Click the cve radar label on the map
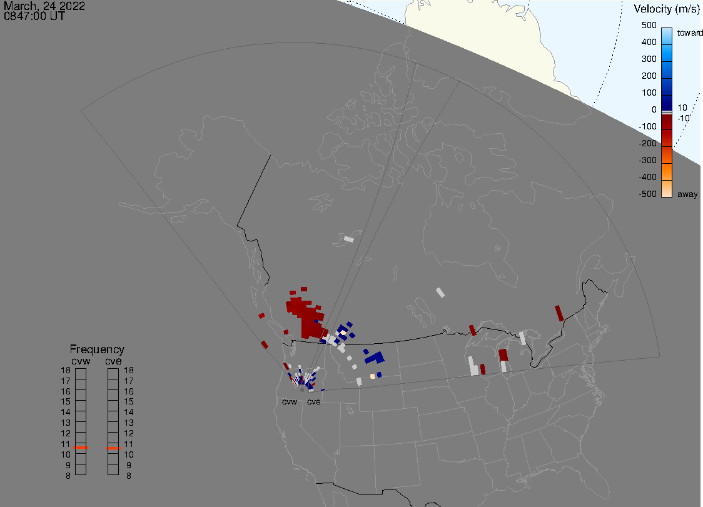Image resolution: width=703 pixels, height=507 pixels. 314,401
